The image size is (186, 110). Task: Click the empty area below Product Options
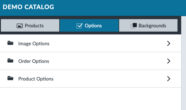click(91, 99)
